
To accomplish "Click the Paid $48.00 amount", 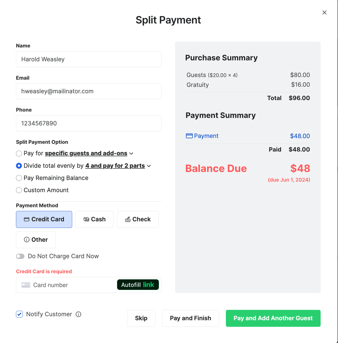I will [299, 150].
